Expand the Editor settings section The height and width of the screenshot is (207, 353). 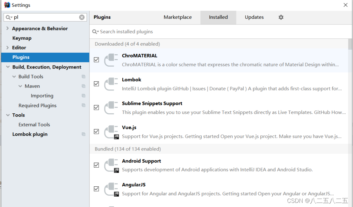click(x=7, y=48)
